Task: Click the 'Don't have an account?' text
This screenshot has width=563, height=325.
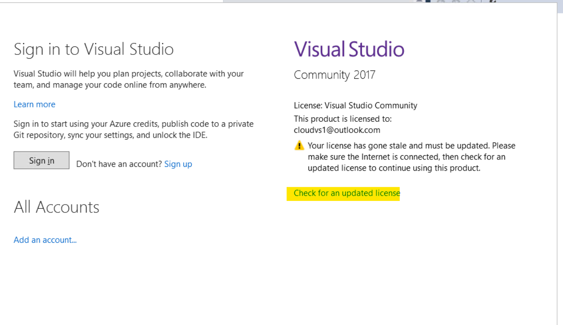Action: (x=119, y=164)
